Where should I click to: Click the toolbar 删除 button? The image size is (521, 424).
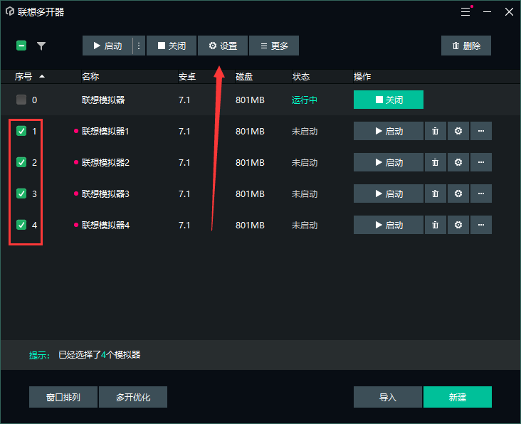(x=466, y=46)
